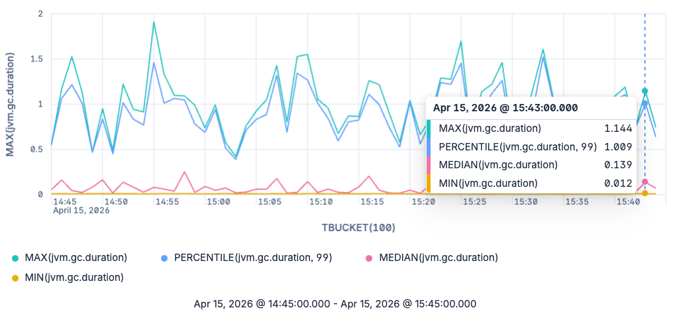The height and width of the screenshot is (316, 673).
Task: Toggle MEDIAN(jvm.gc.duration) legend series
Action: [x=431, y=258]
